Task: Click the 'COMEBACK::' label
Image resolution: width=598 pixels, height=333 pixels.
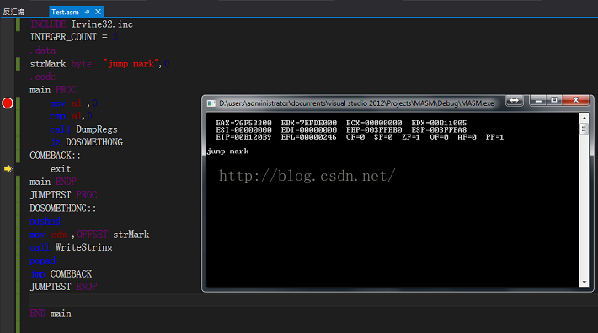Action: pyautogui.click(x=56, y=156)
